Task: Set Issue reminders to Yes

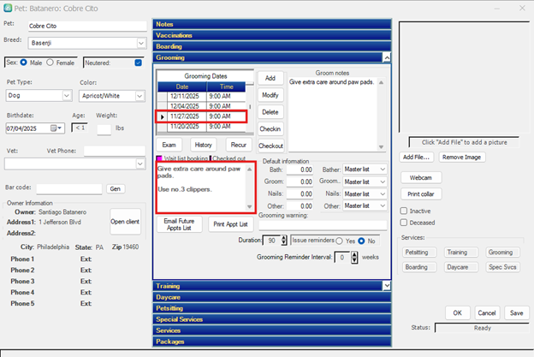Action: 339,241
